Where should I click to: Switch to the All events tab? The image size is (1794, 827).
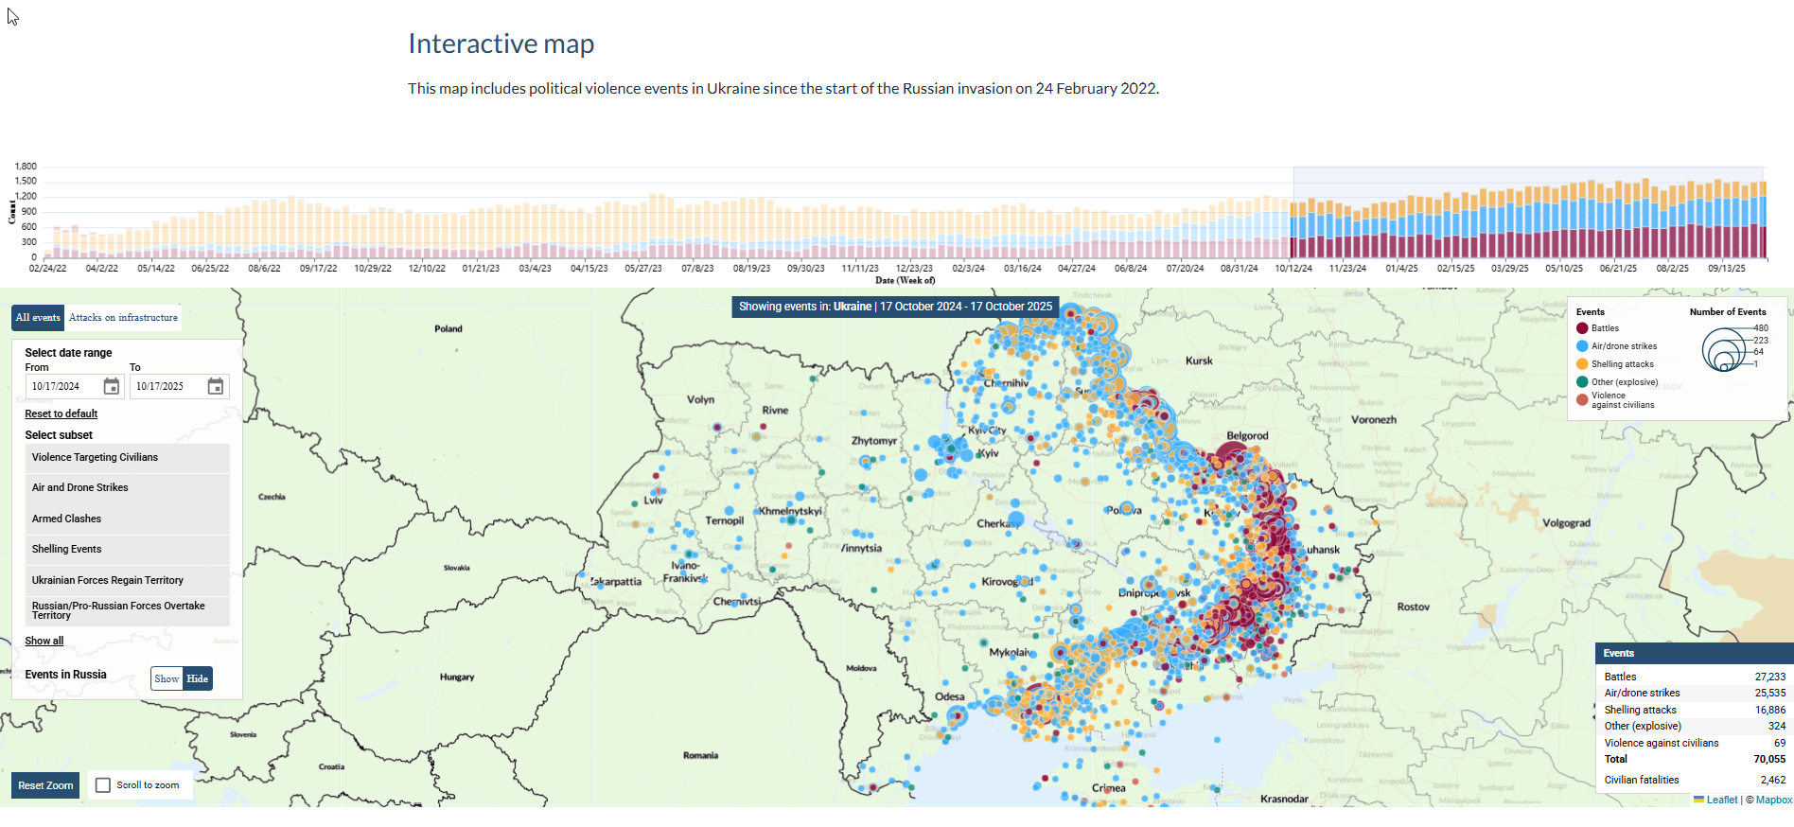[x=38, y=318]
